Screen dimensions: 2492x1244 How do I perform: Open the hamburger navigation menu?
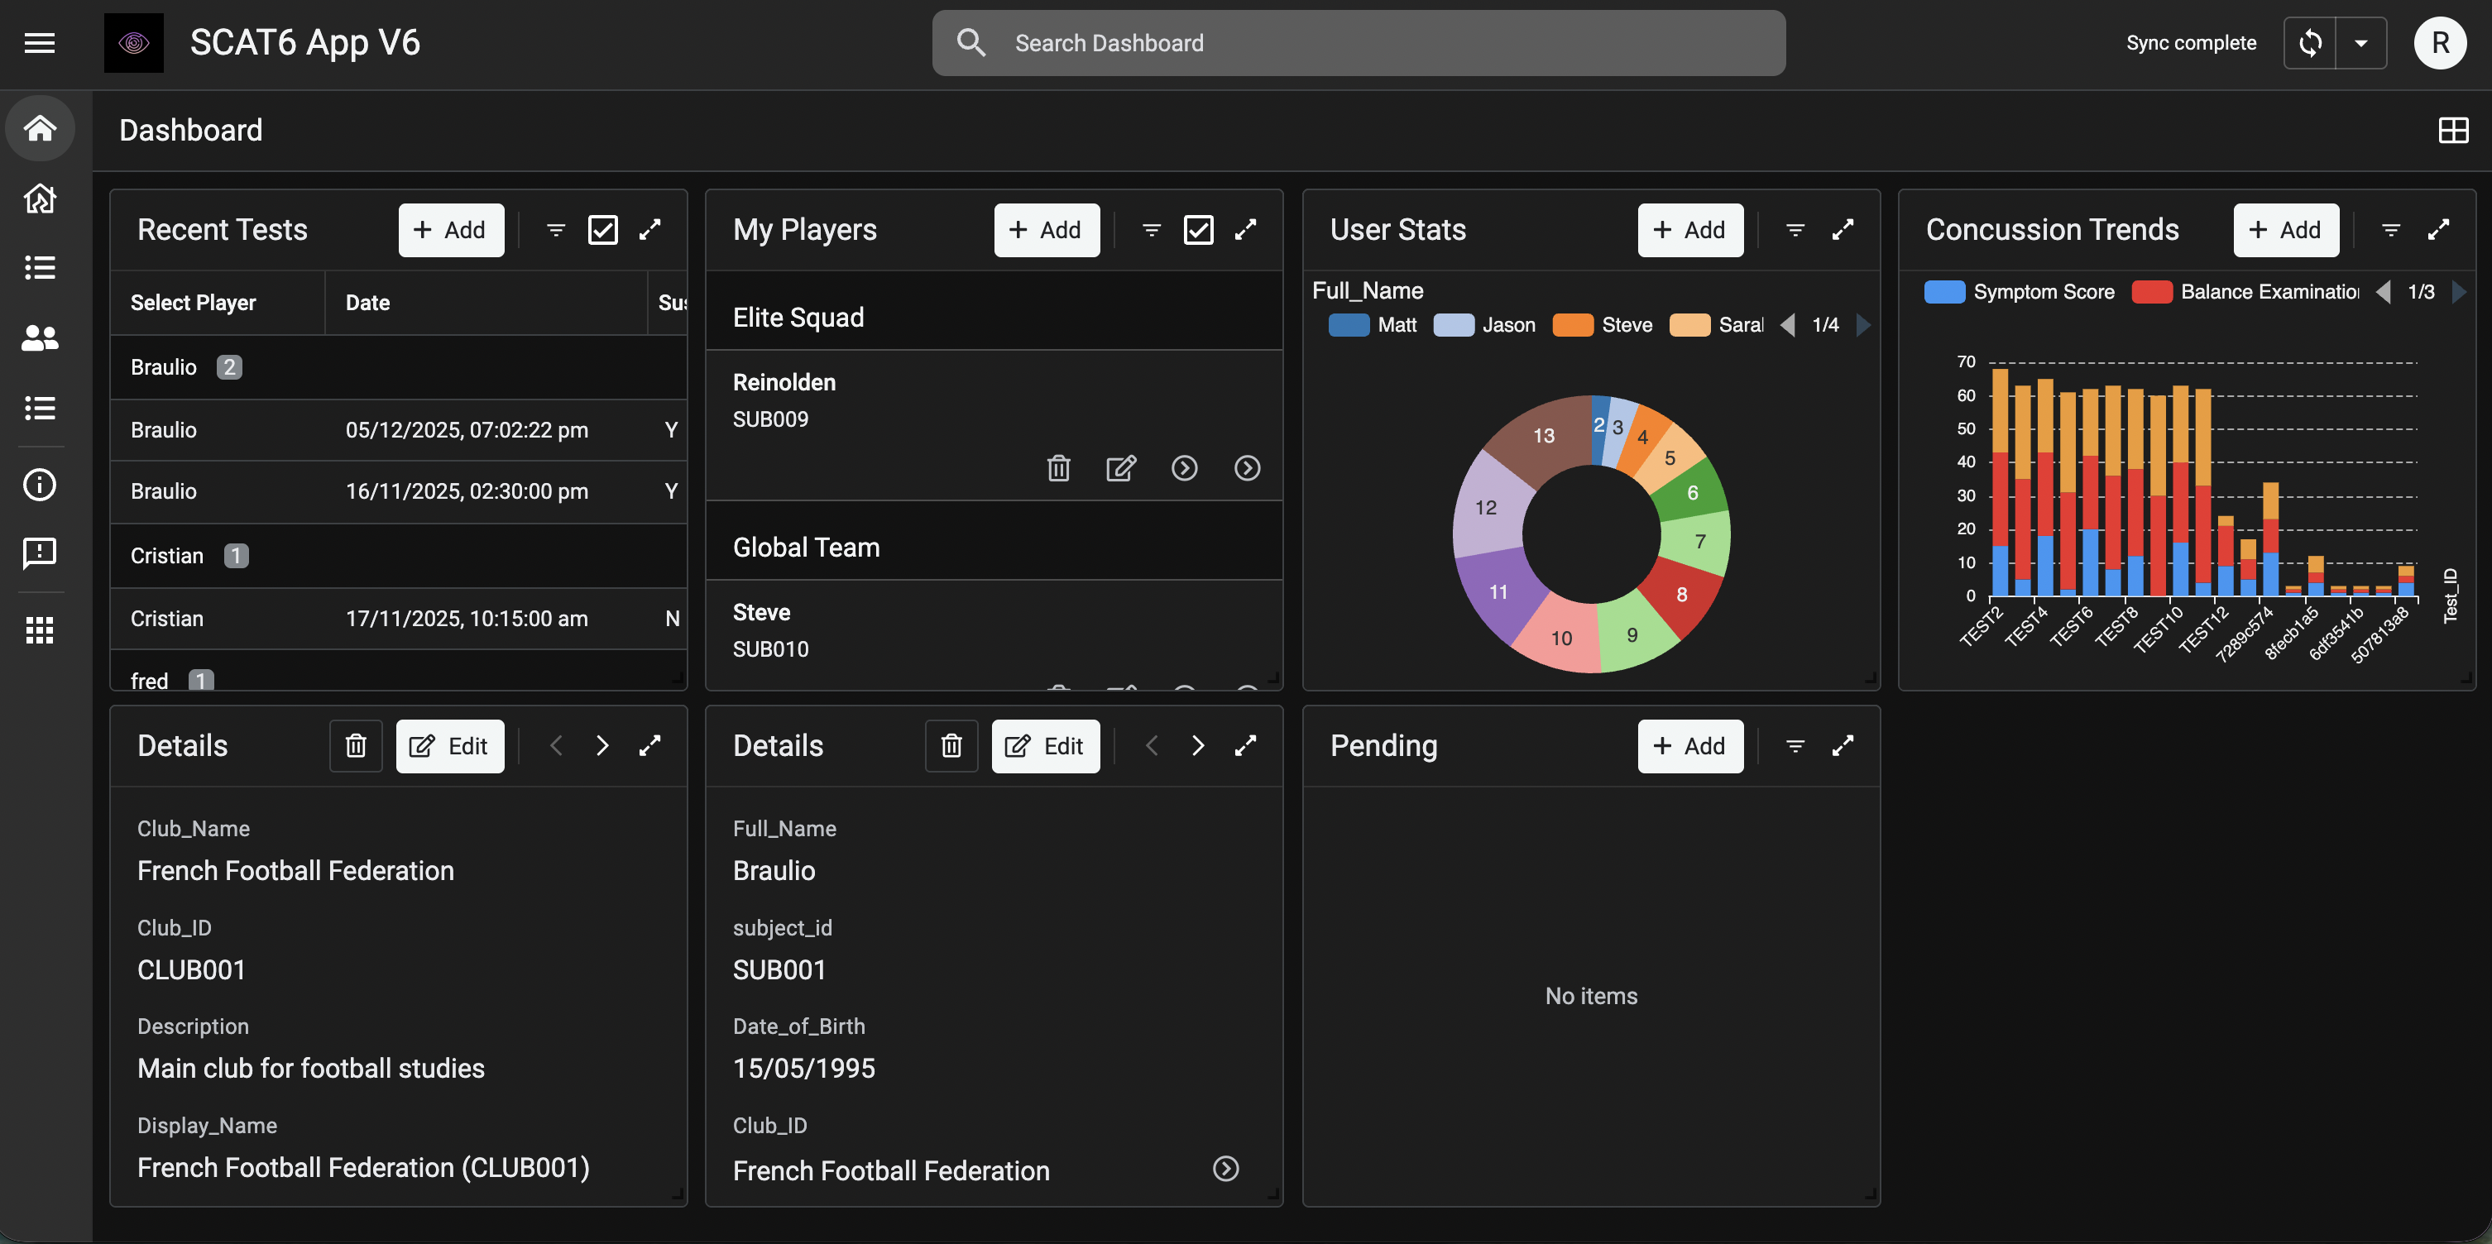tap(40, 42)
